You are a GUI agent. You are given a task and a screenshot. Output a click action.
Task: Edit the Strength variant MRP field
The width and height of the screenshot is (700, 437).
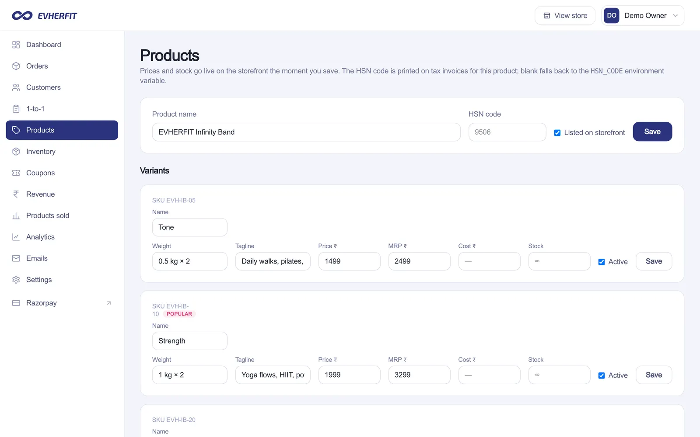click(x=419, y=375)
